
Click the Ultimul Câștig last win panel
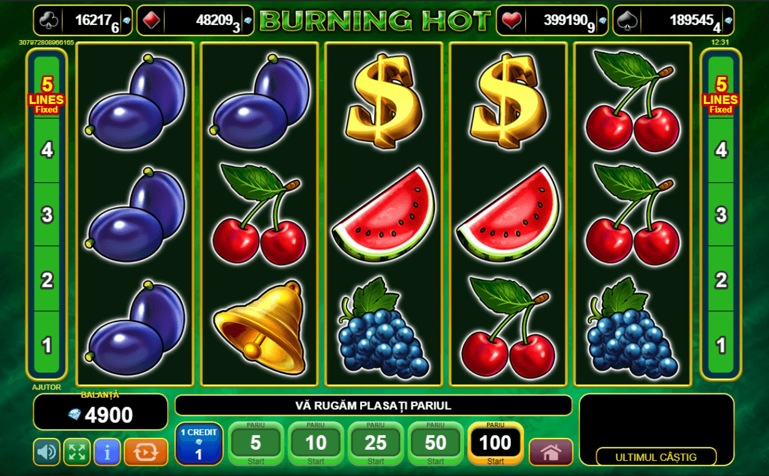click(656, 430)
